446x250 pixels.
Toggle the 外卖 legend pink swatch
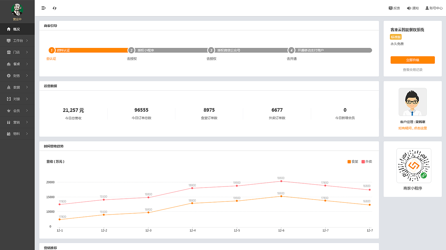tap(363, 162)
